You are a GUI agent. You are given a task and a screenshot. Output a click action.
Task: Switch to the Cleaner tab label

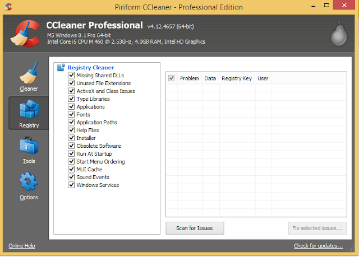[x=29, y=88]
